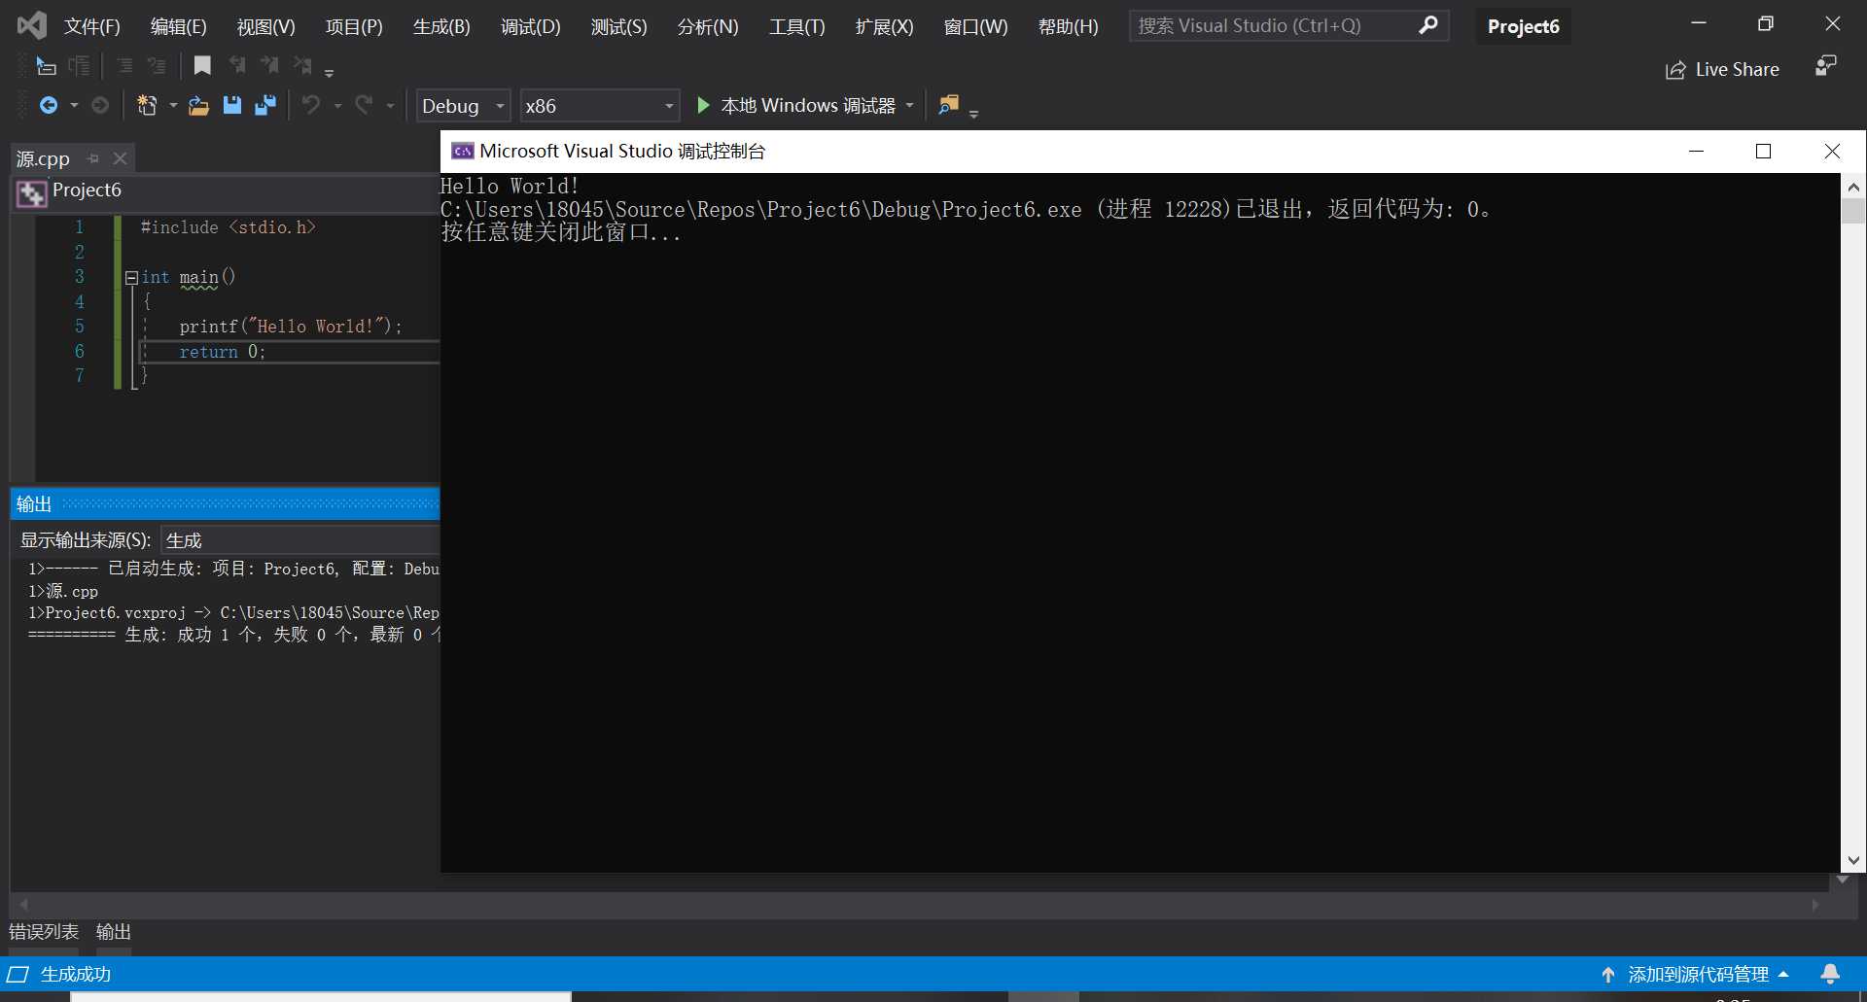
Task: Open the 窗口(W) menu
Action: (975, 26)
